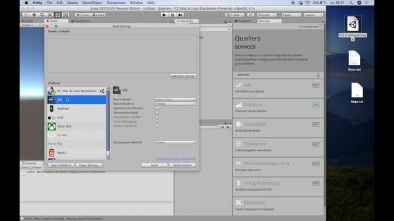Click the Add Open Scenes button
394x221 pixels.
(183, 76)
